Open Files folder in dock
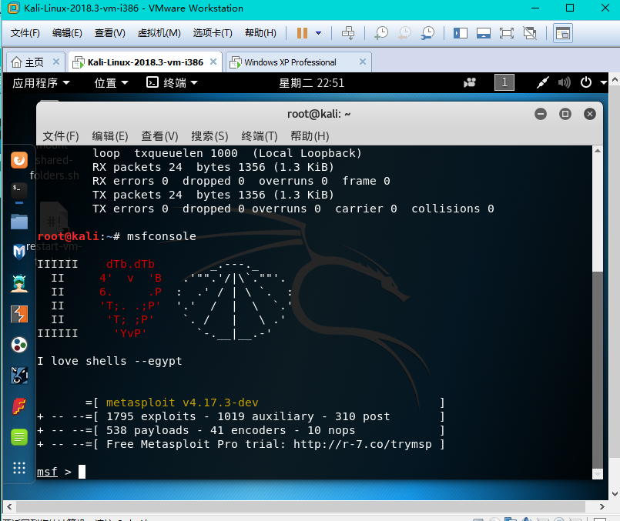The height and width of the screenshot is (521, 620). [x=19, y=222]
